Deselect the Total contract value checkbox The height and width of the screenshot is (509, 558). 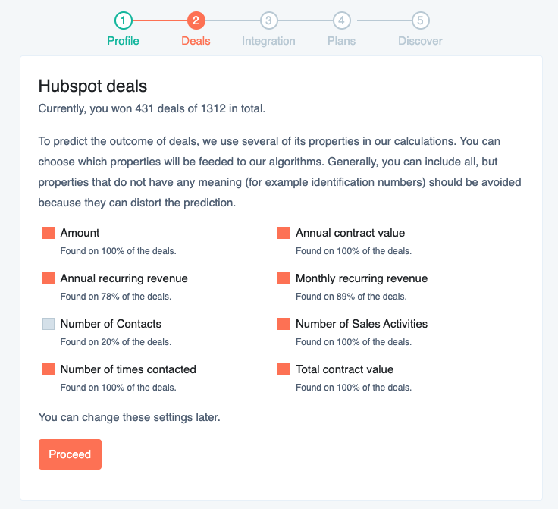pyautogui.click(x=284, y=369)
